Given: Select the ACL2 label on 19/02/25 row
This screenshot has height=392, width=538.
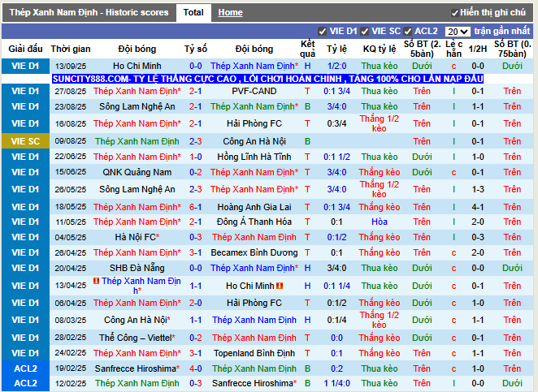Looking at the screenshot, I should tap(25, 368).
